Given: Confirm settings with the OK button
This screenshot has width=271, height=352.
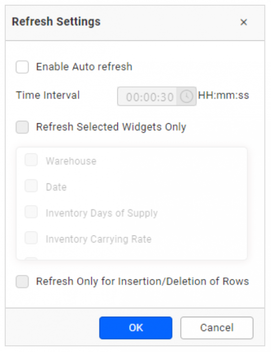Looking at the screenshot, I should coord(136,328).
